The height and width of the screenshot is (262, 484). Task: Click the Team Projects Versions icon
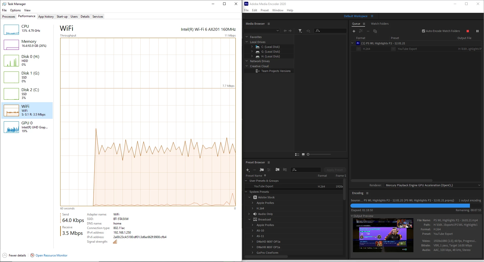(258, 71)
